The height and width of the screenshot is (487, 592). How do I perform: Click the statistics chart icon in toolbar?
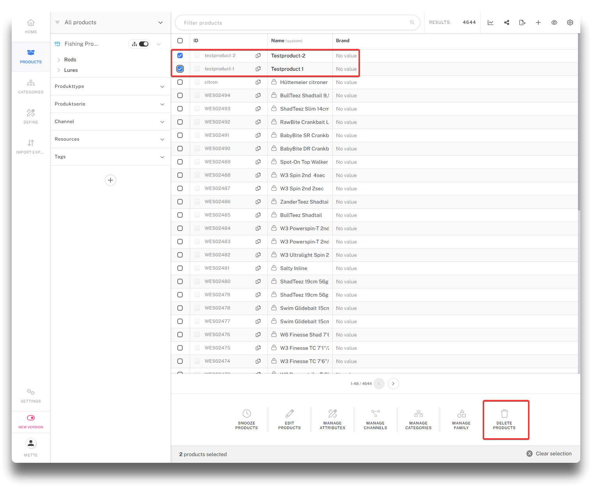[x=490, y=23]
